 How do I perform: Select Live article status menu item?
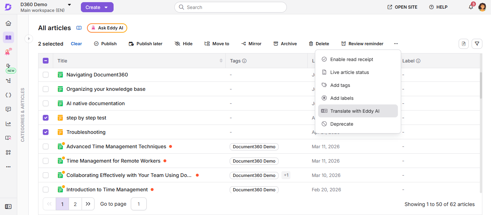click(358, 72)
